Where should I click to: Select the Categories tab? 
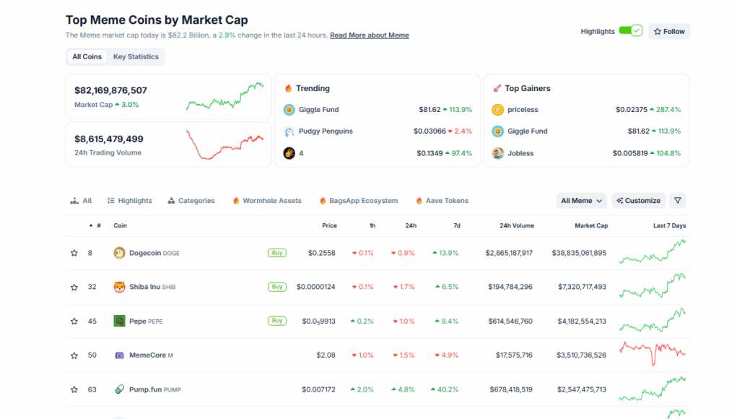coord(191,201)
